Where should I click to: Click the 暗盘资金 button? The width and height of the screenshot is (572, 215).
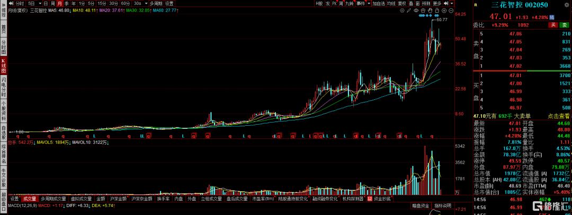[x=421, y=205]
